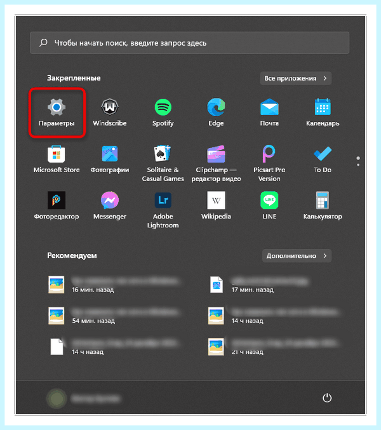Launch the Фотографии photos app

point(110,159)
